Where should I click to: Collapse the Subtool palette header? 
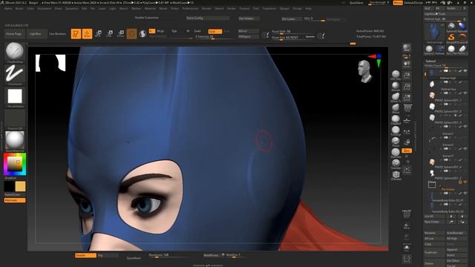point(430,61)
